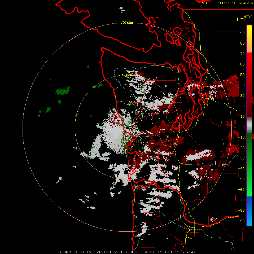The width and height of the screenshot is (254, 254).
Task: Click the -10 value on velocity scale
Action: point(241,137)
